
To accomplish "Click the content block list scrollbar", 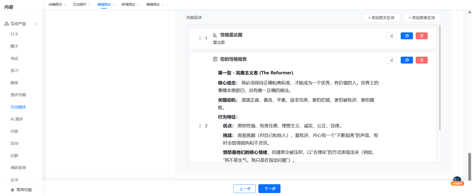I will [x=439, y=79].
